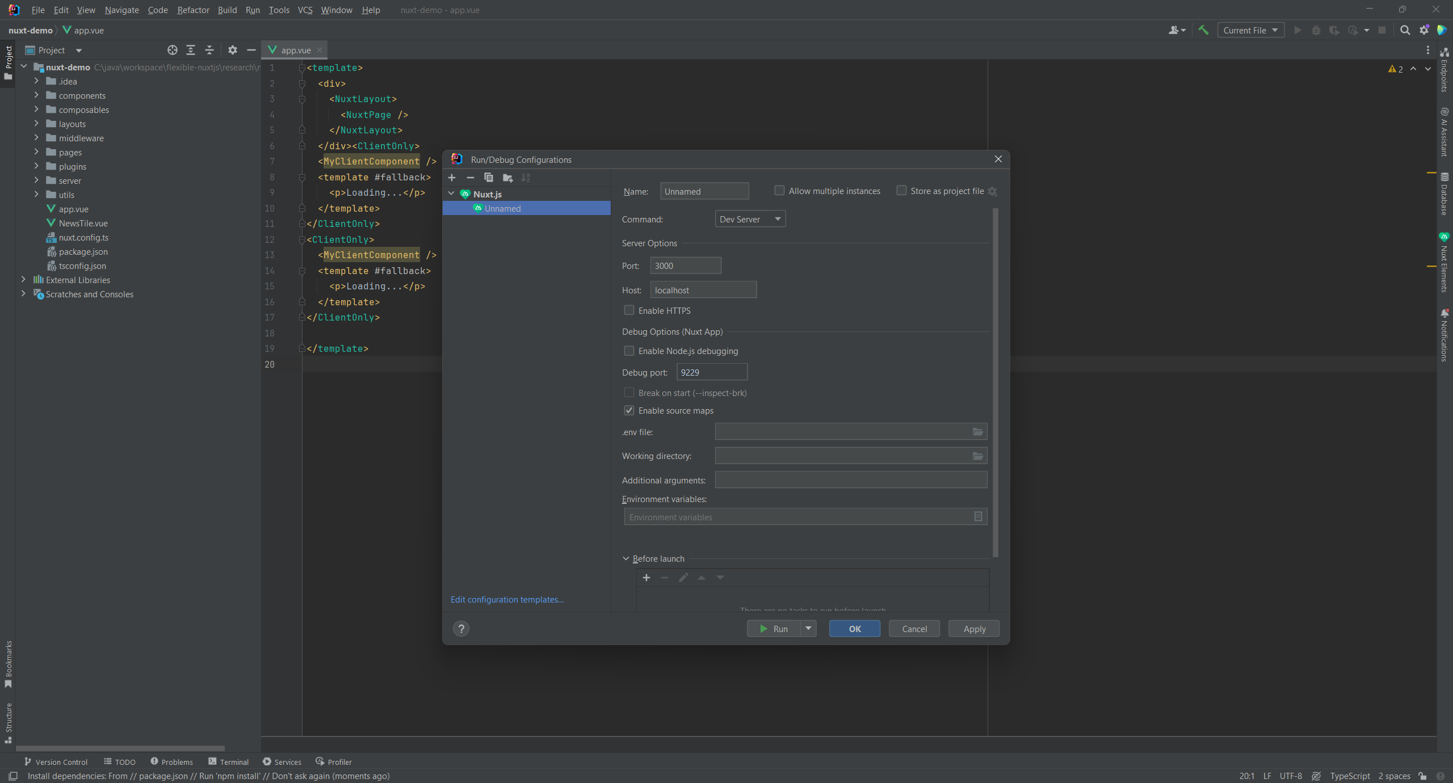Open AI Assistant tool window

click(x=1444, y=132)
